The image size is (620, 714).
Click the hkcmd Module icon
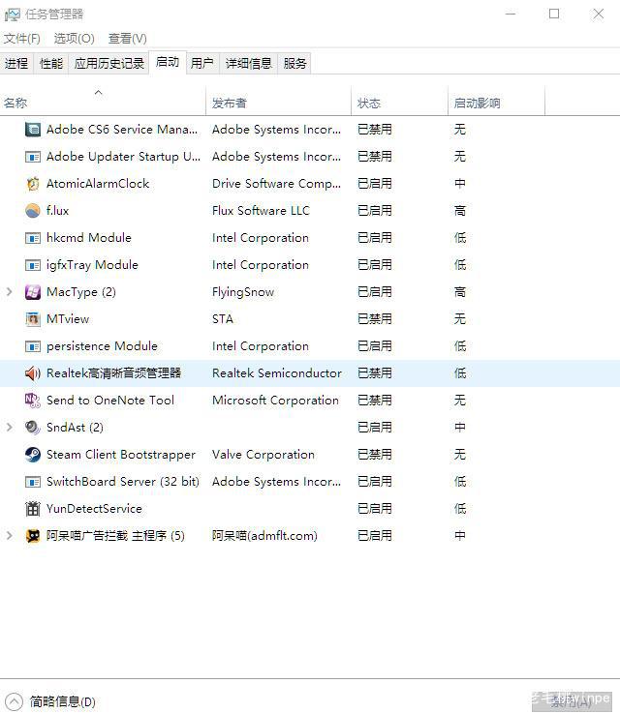click(x=33, y=238)
